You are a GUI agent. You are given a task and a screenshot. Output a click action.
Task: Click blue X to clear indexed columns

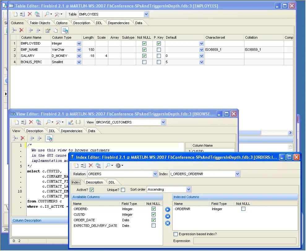click(x=168, y=223)
